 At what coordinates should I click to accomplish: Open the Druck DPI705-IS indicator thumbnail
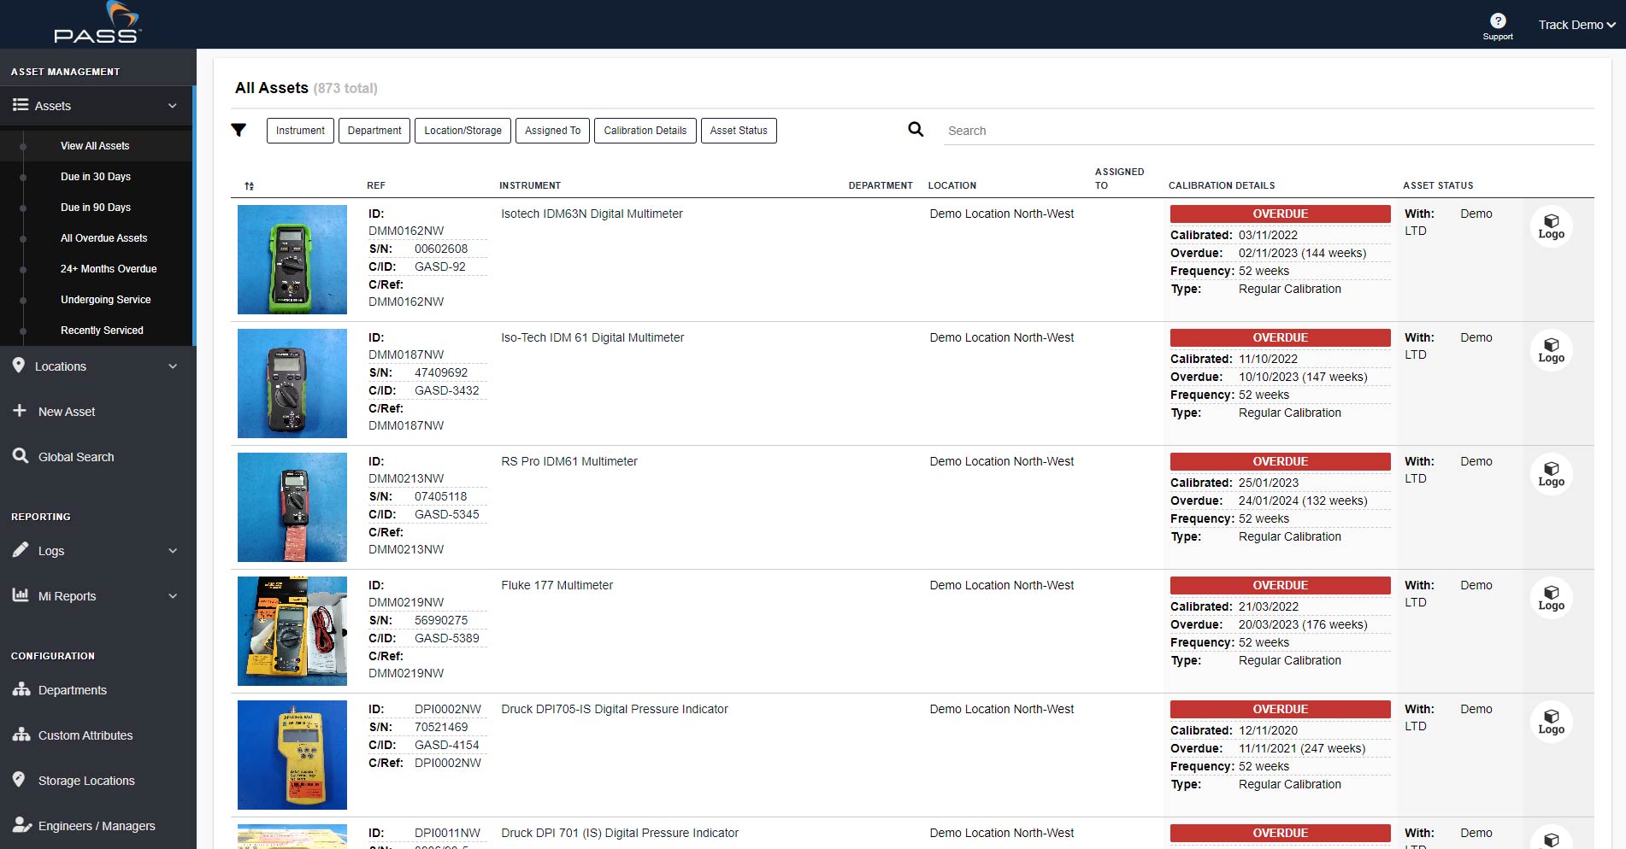point(292,755)
